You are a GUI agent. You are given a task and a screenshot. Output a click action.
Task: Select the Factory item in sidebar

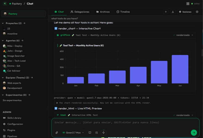[23, 14]
